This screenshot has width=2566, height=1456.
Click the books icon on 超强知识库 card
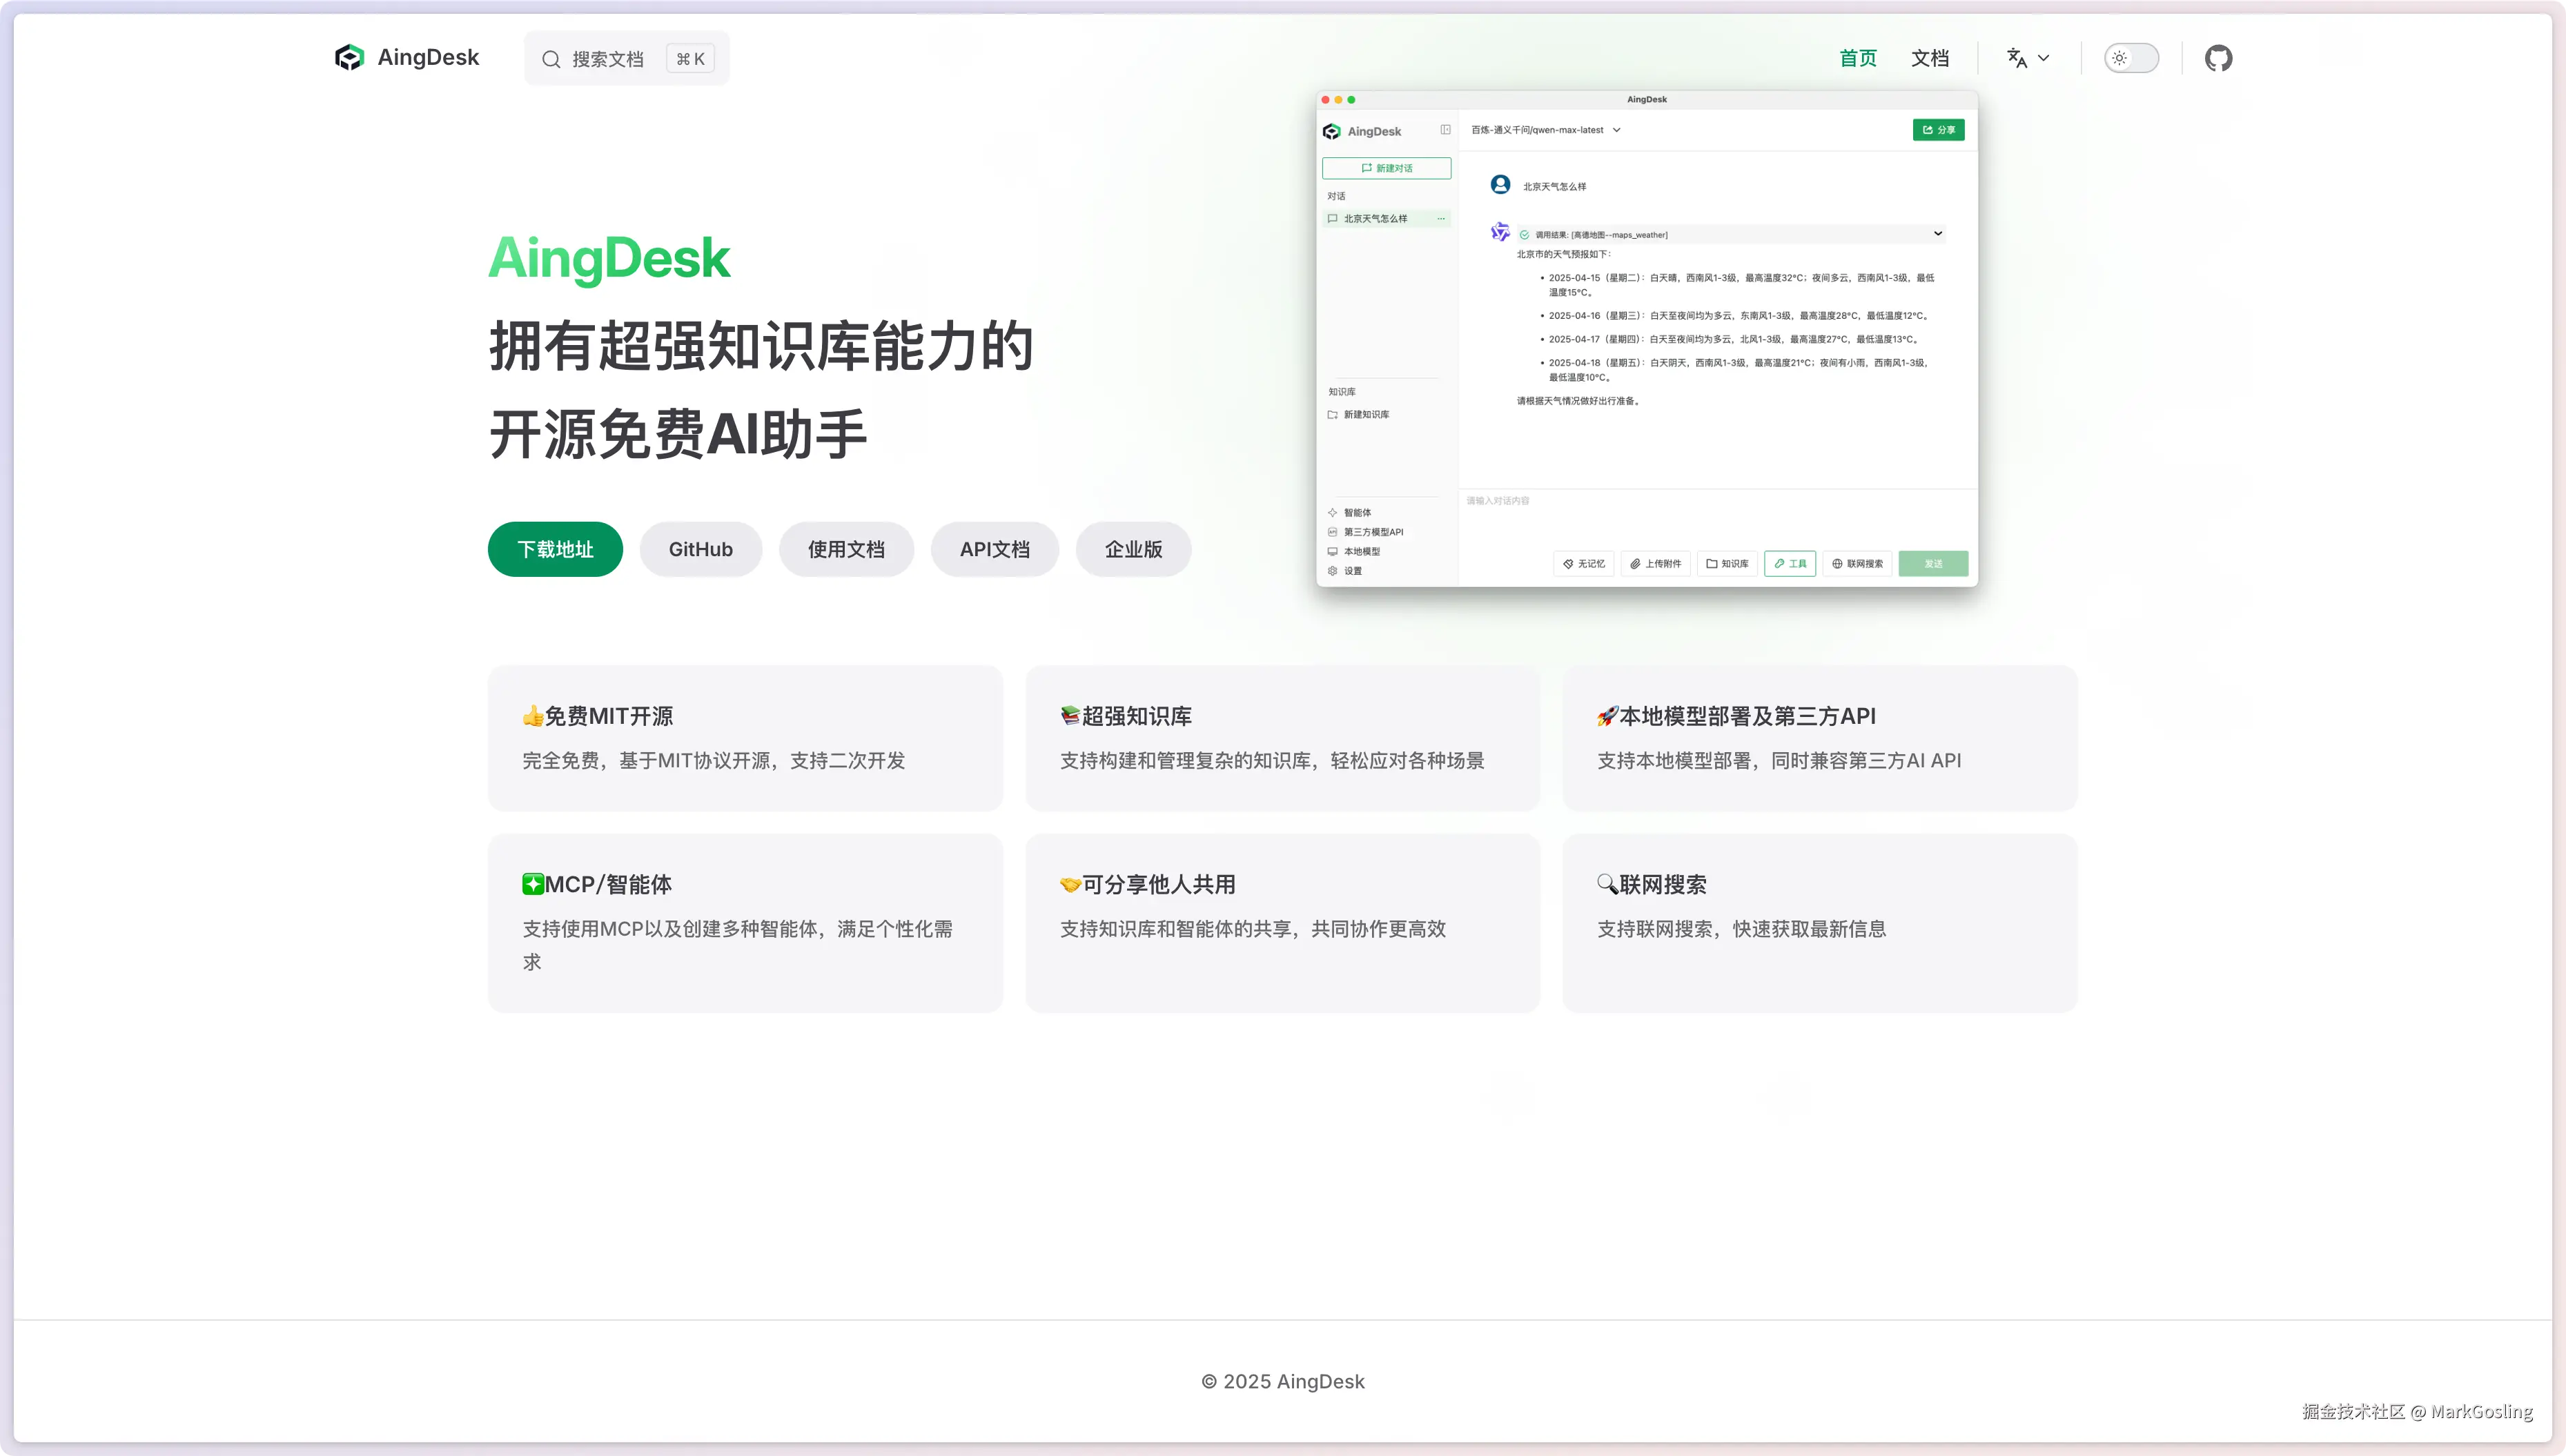(x=1070, y=716)
